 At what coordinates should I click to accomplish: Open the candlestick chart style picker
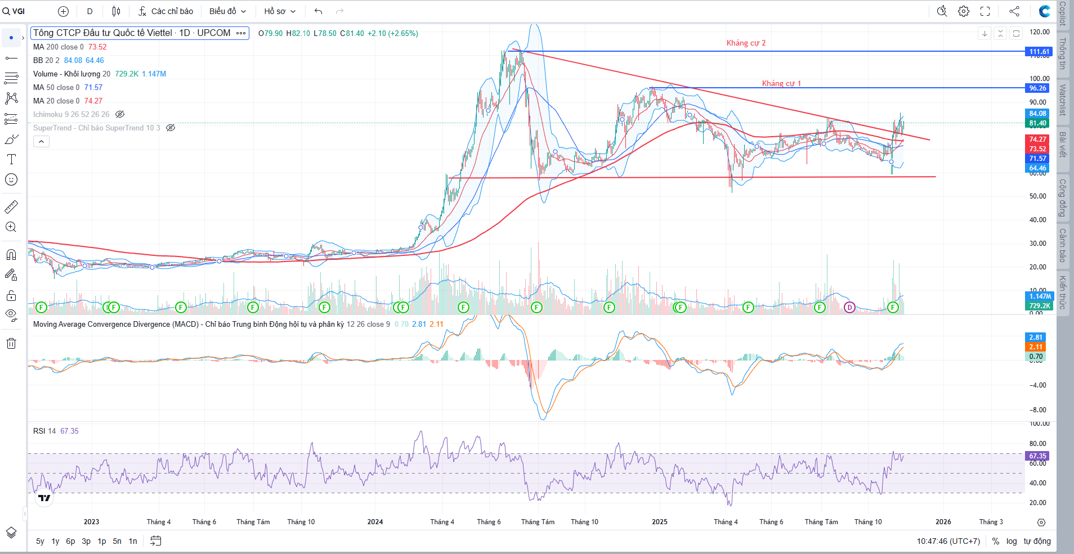[x=116, y=11]
